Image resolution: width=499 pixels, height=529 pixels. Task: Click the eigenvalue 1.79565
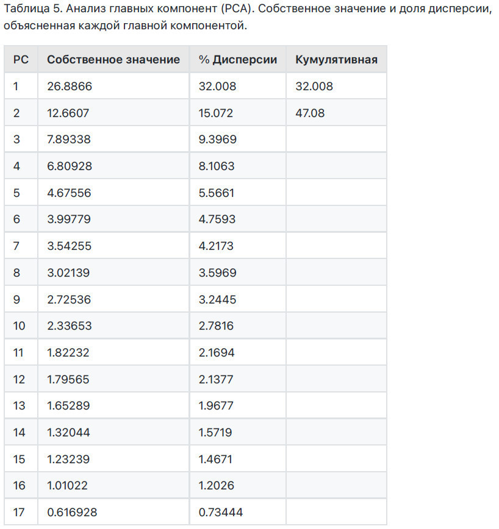click(68, 379)
